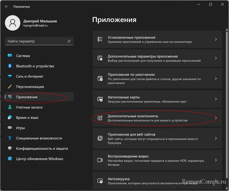229x191 pixels.
Task: Open the Воспроизведение видео icon
Action: point(100,160)
